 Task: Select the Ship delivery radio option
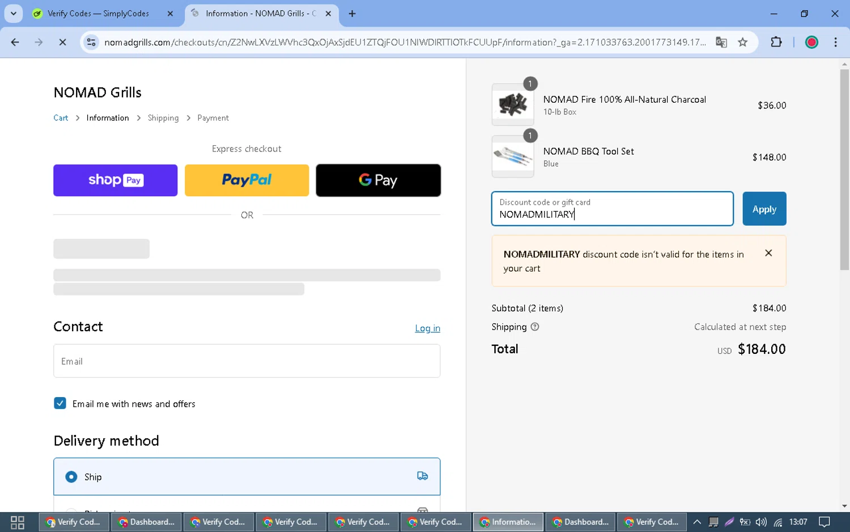[71, 477]
